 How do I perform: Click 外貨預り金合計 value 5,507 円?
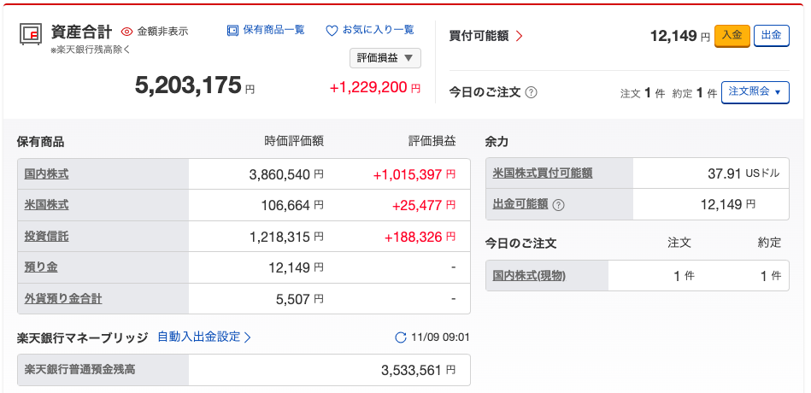click(x=300, y=299)
